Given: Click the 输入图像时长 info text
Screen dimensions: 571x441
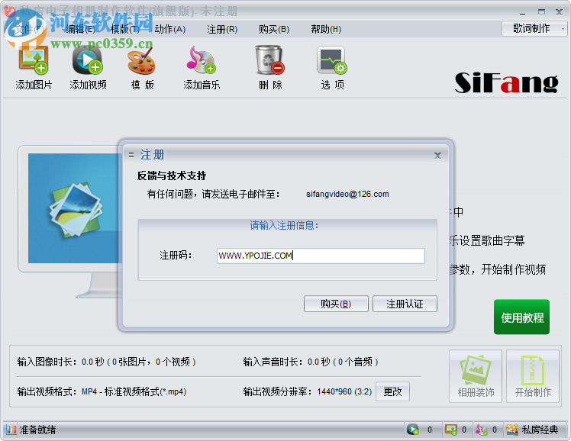Looking at the screenshot, I should pyautogui.click(x=106, y=362).
